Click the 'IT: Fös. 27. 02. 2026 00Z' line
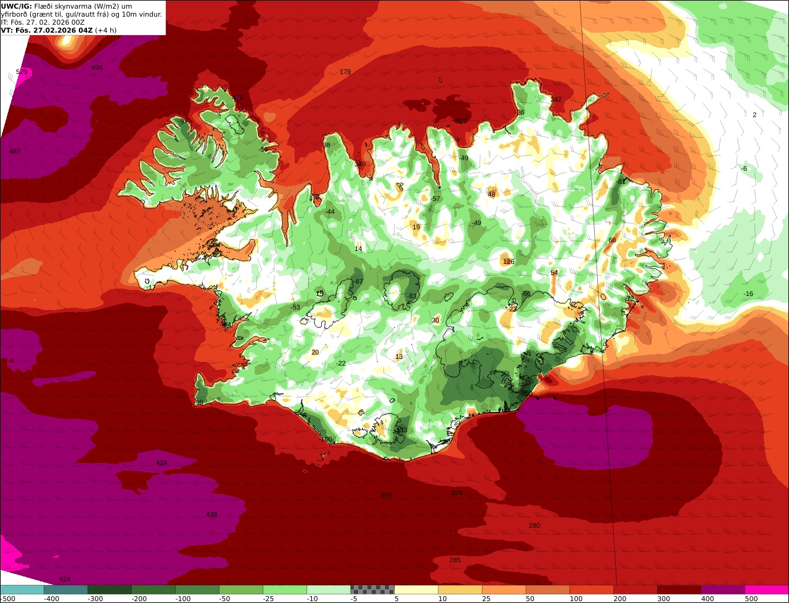This screenshot has height=603, width=789. point(43,22)
